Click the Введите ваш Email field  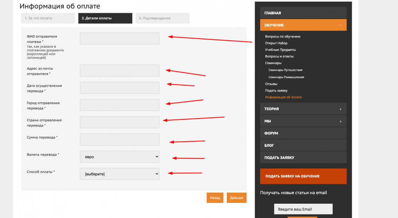303,209
